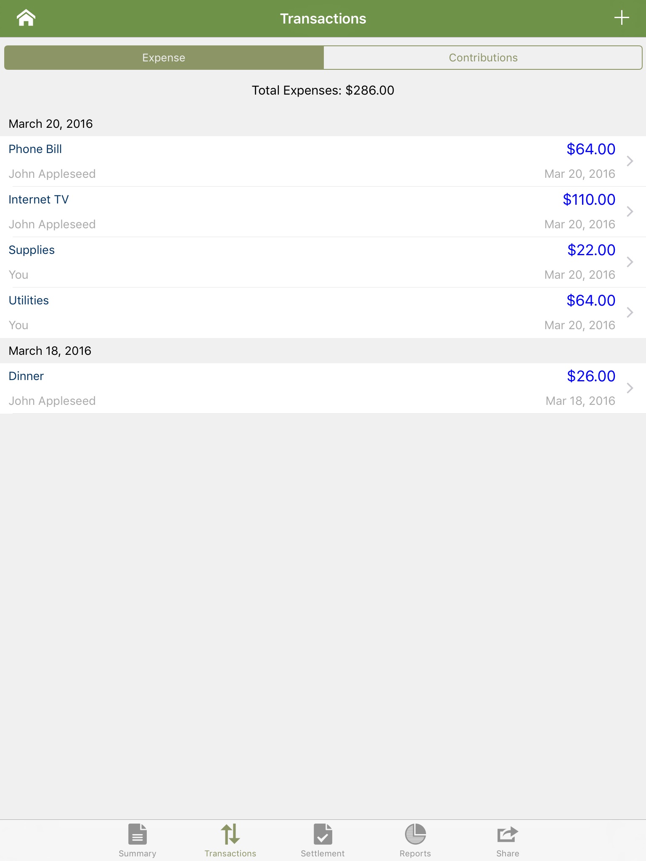Open the Summary document icon
The image size is (646, 861).
coord(138,834)
